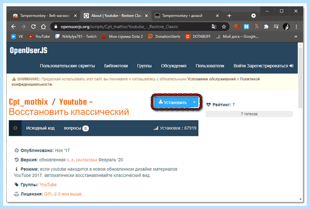Open the YouTube bookmark
Image resolution: width=310 pixels, height=209 pixels.
click(39, 37)
